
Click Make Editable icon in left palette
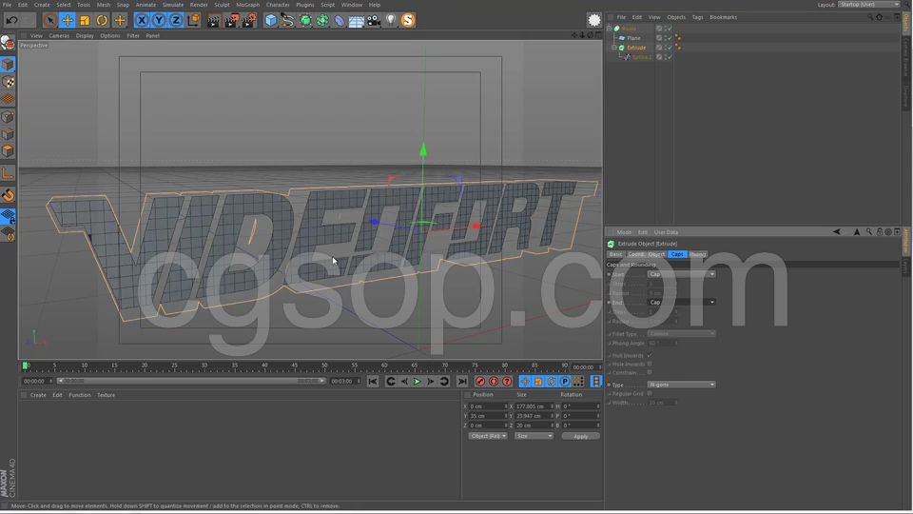[8, 43]
